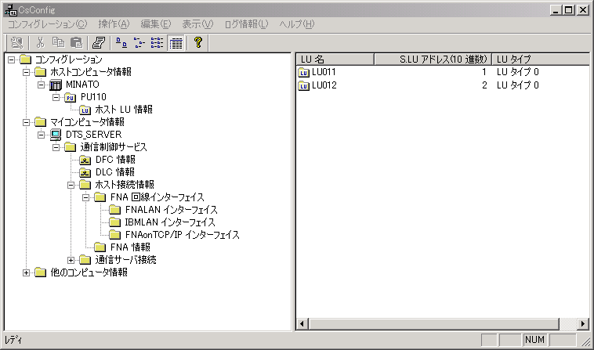
Task: Open the ログ情報(L) menu
Action: click(246, 24)
